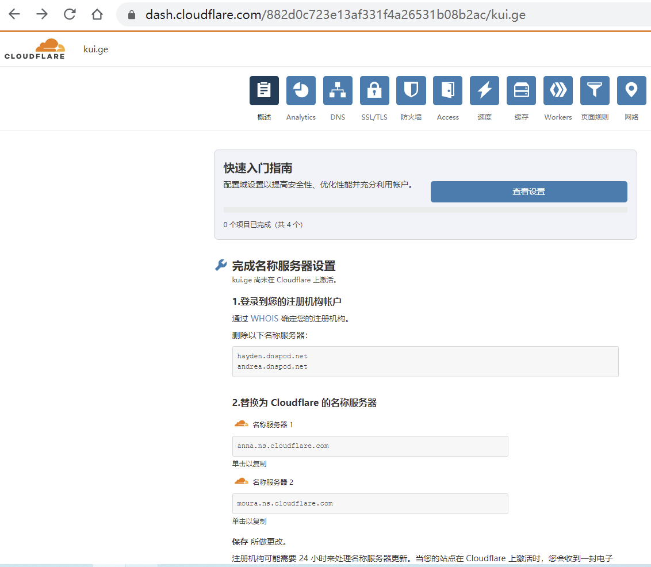Screen dimensions: 651x567
Task: Select the DNS network icon
Action: 338,90
